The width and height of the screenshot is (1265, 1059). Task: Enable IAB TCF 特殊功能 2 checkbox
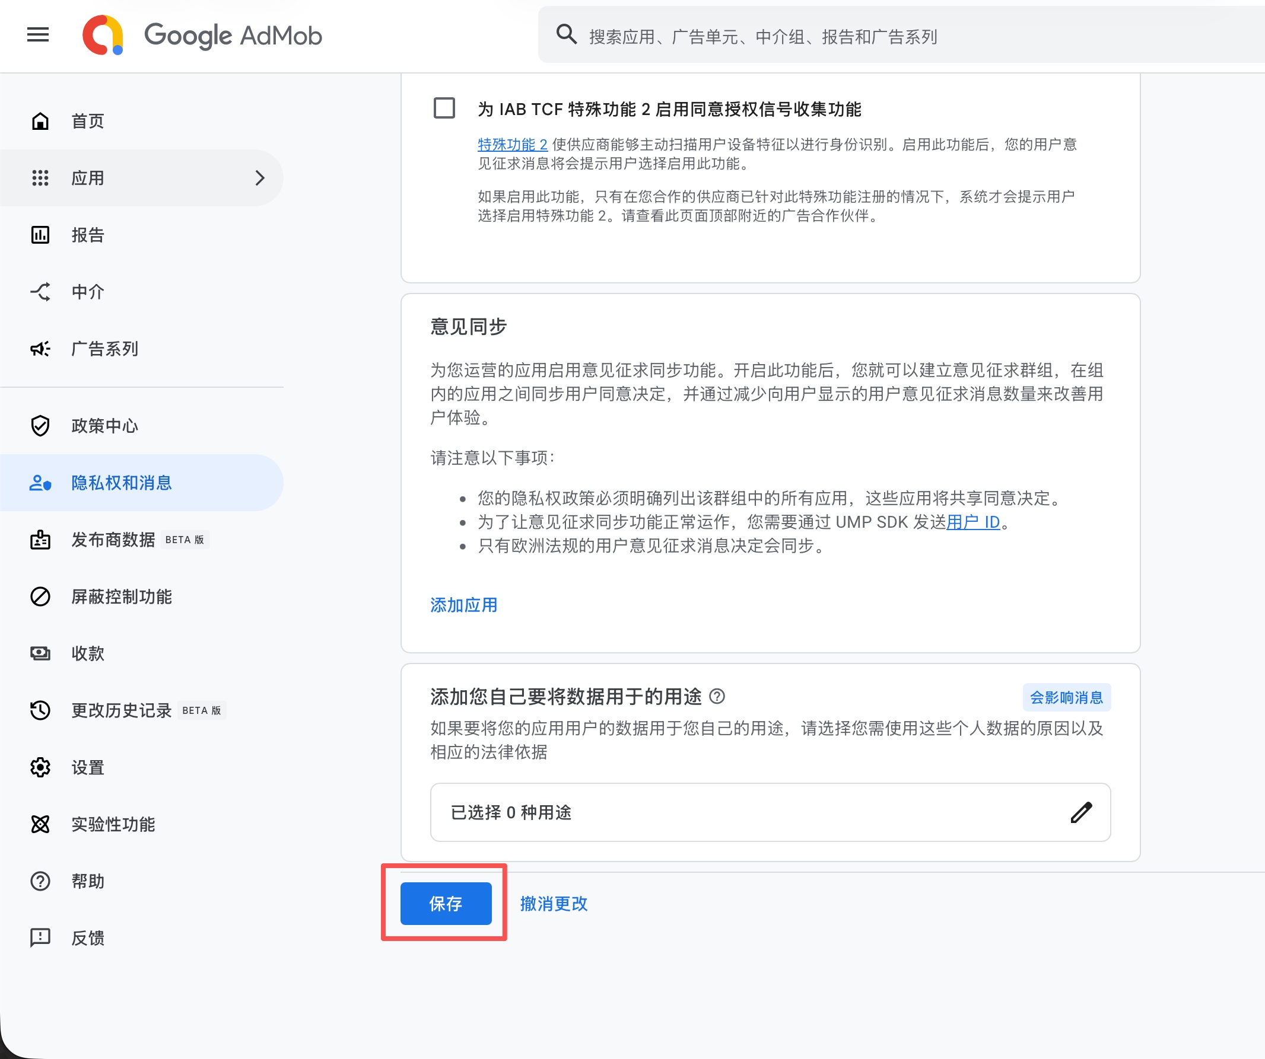(444, 109)
